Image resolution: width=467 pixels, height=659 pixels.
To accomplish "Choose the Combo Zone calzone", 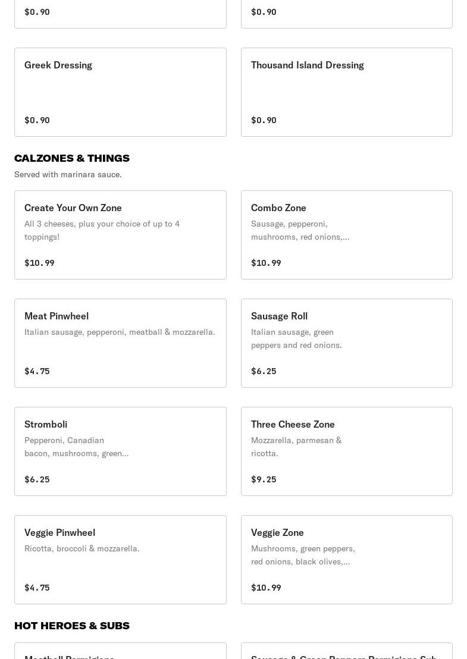I will point(346,235).
